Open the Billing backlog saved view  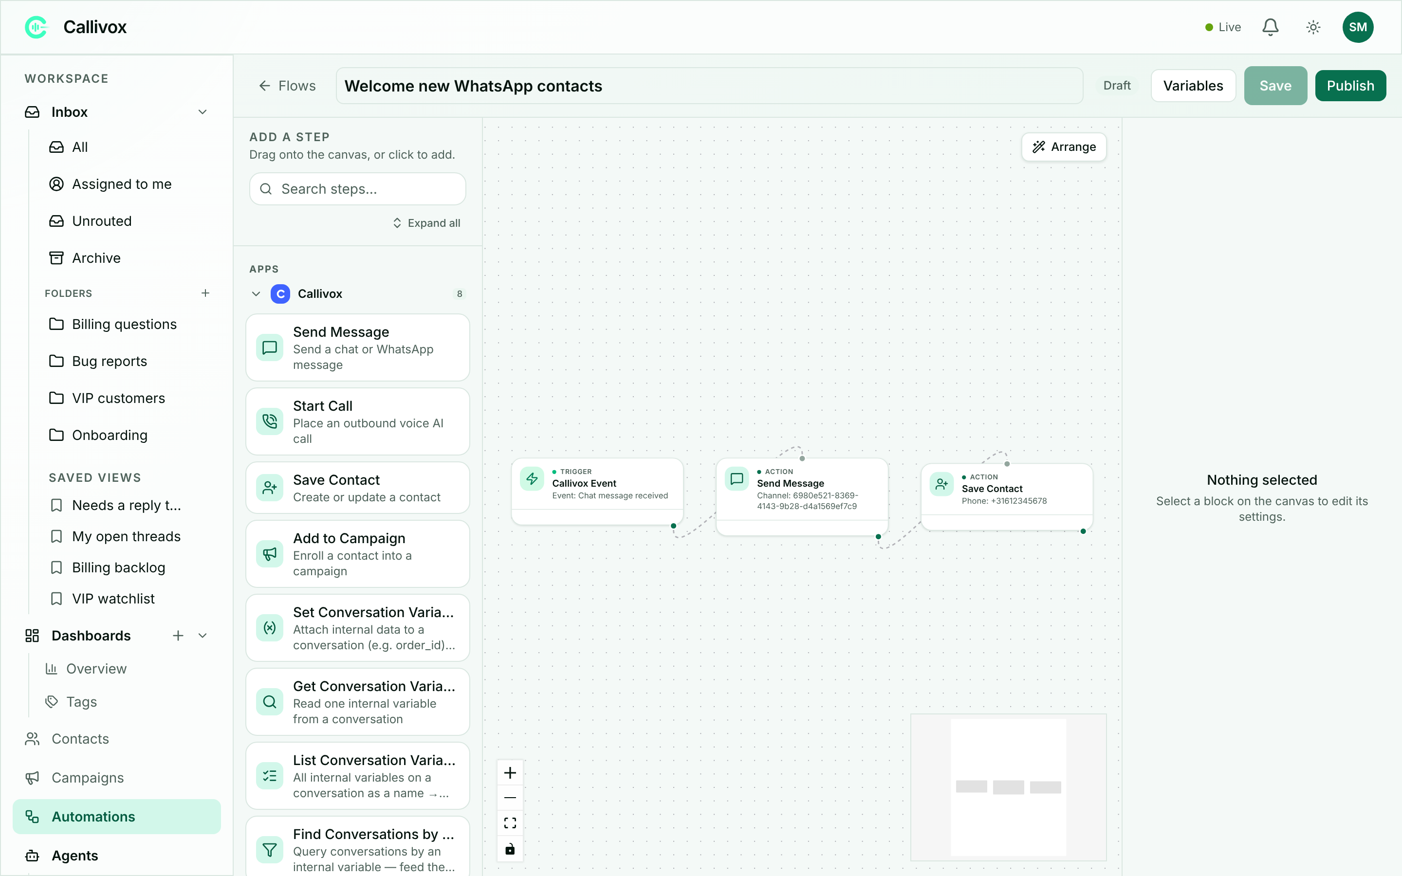coord(108,568)
